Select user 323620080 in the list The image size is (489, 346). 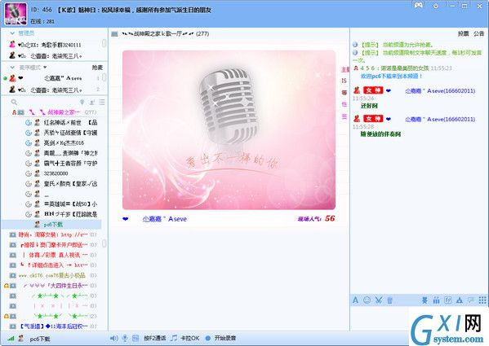(x=56, y=173)
